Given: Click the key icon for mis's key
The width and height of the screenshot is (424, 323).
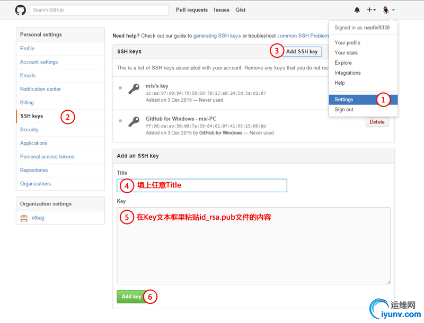Looking at the screenshot, I should [134, 88].
